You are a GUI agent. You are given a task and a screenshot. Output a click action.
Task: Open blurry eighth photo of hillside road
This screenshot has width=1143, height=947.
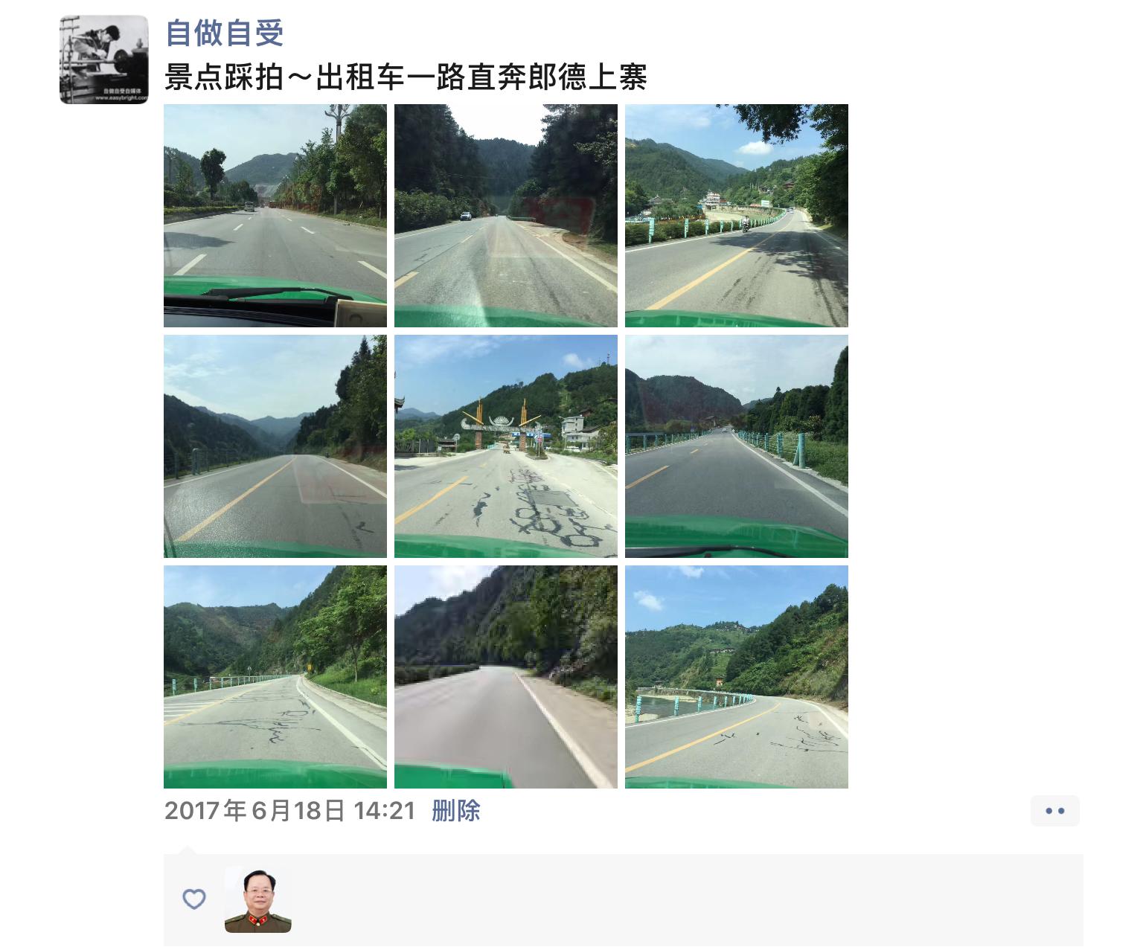(506, 677)
